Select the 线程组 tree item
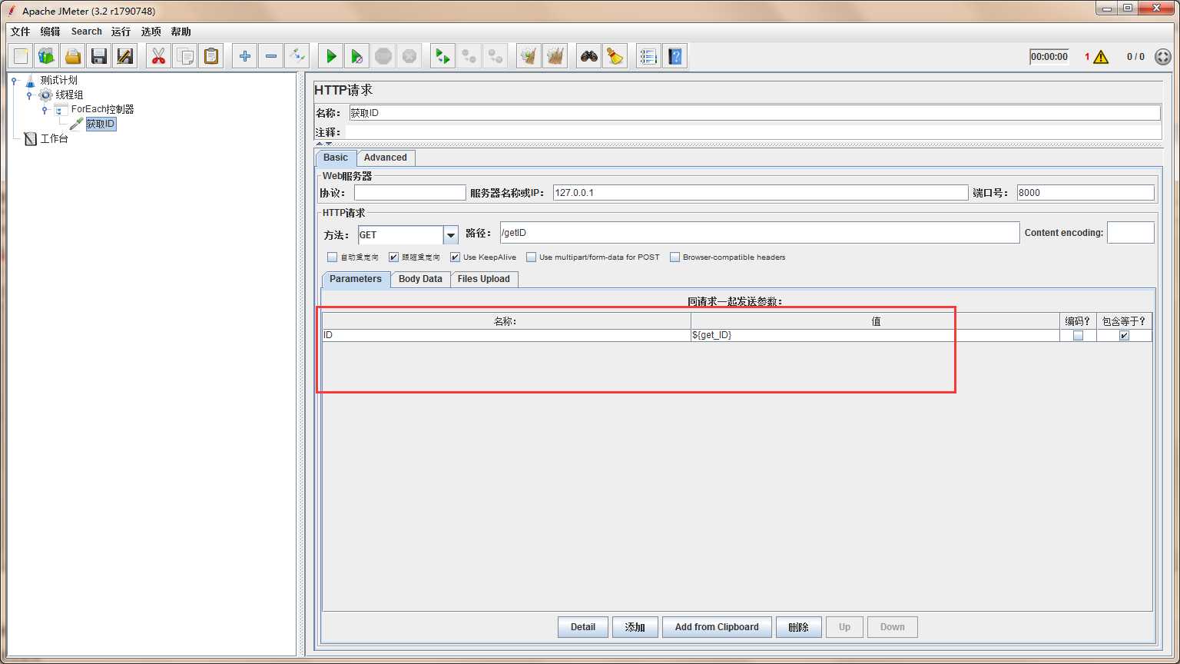Image resolution: width=1180 pixels, height=664 pixels. tap(69, 95)
